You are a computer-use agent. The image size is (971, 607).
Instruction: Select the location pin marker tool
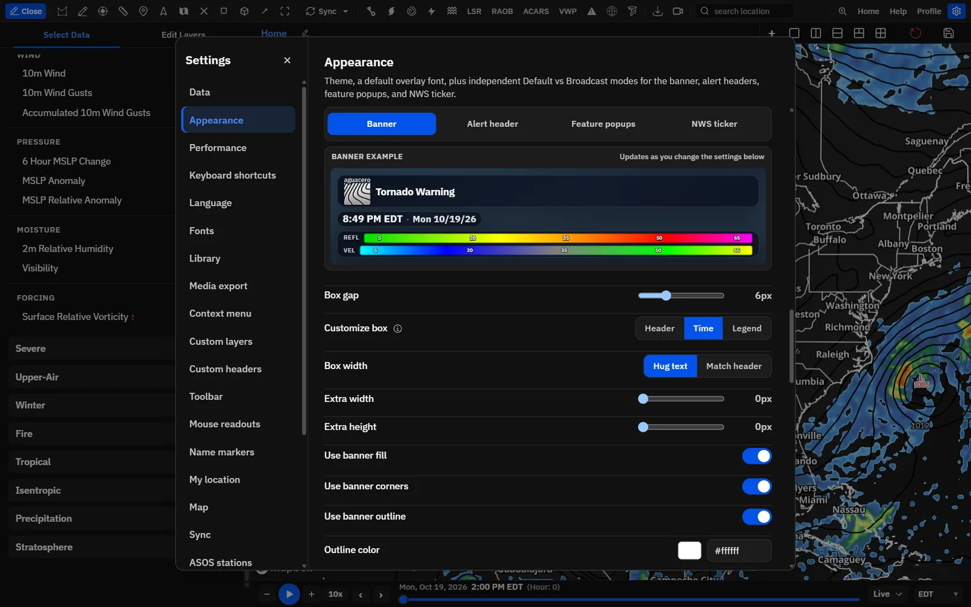143,11
